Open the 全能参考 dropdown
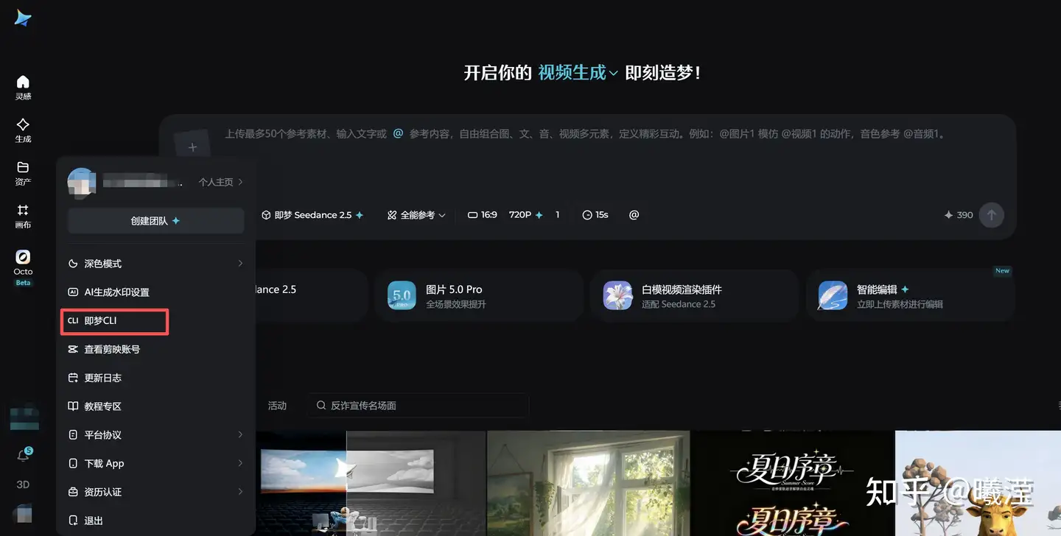1061x536 pixels. (416, 215)
